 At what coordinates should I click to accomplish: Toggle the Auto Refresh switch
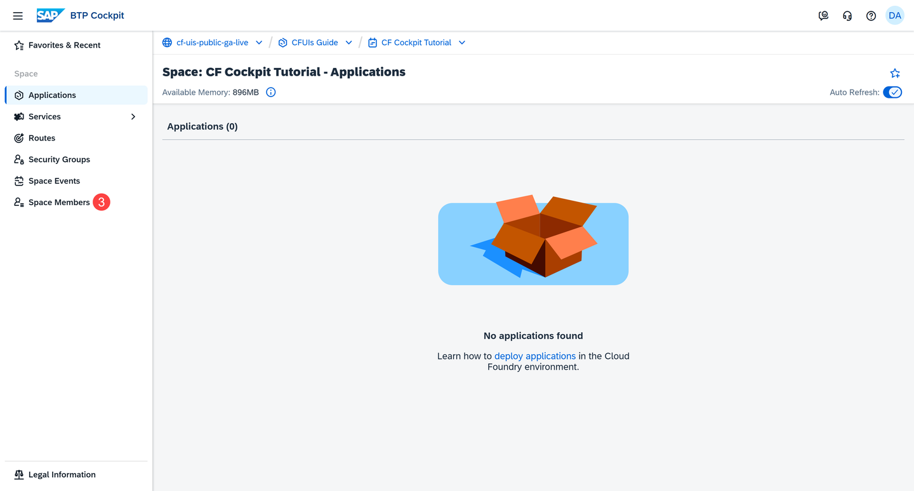click(892, 92)
